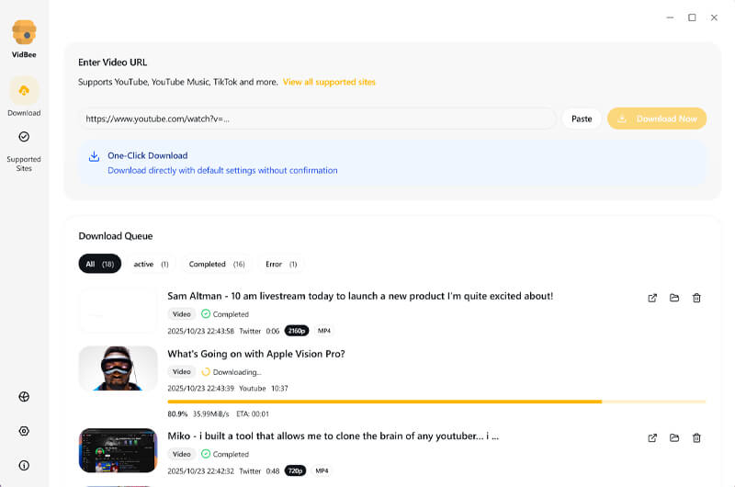
Task: Click Completed status icon on Sam Altman item
Action: tap(205, 314)
